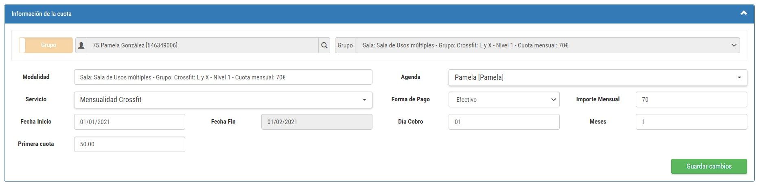Toggle the orange Grupo switch

pyautogui.click(x=46, y=45)
